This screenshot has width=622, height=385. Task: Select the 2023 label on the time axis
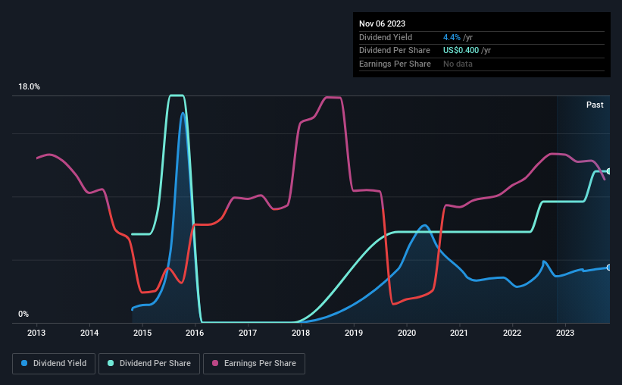[565, 333]
